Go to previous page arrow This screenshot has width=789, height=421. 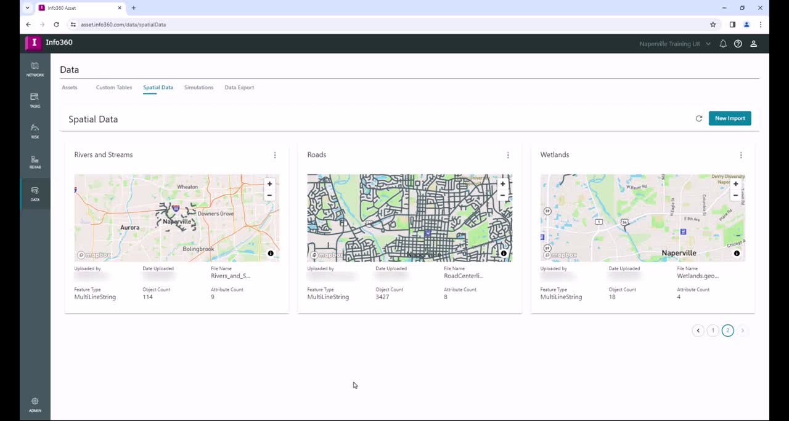pos(698,331)
